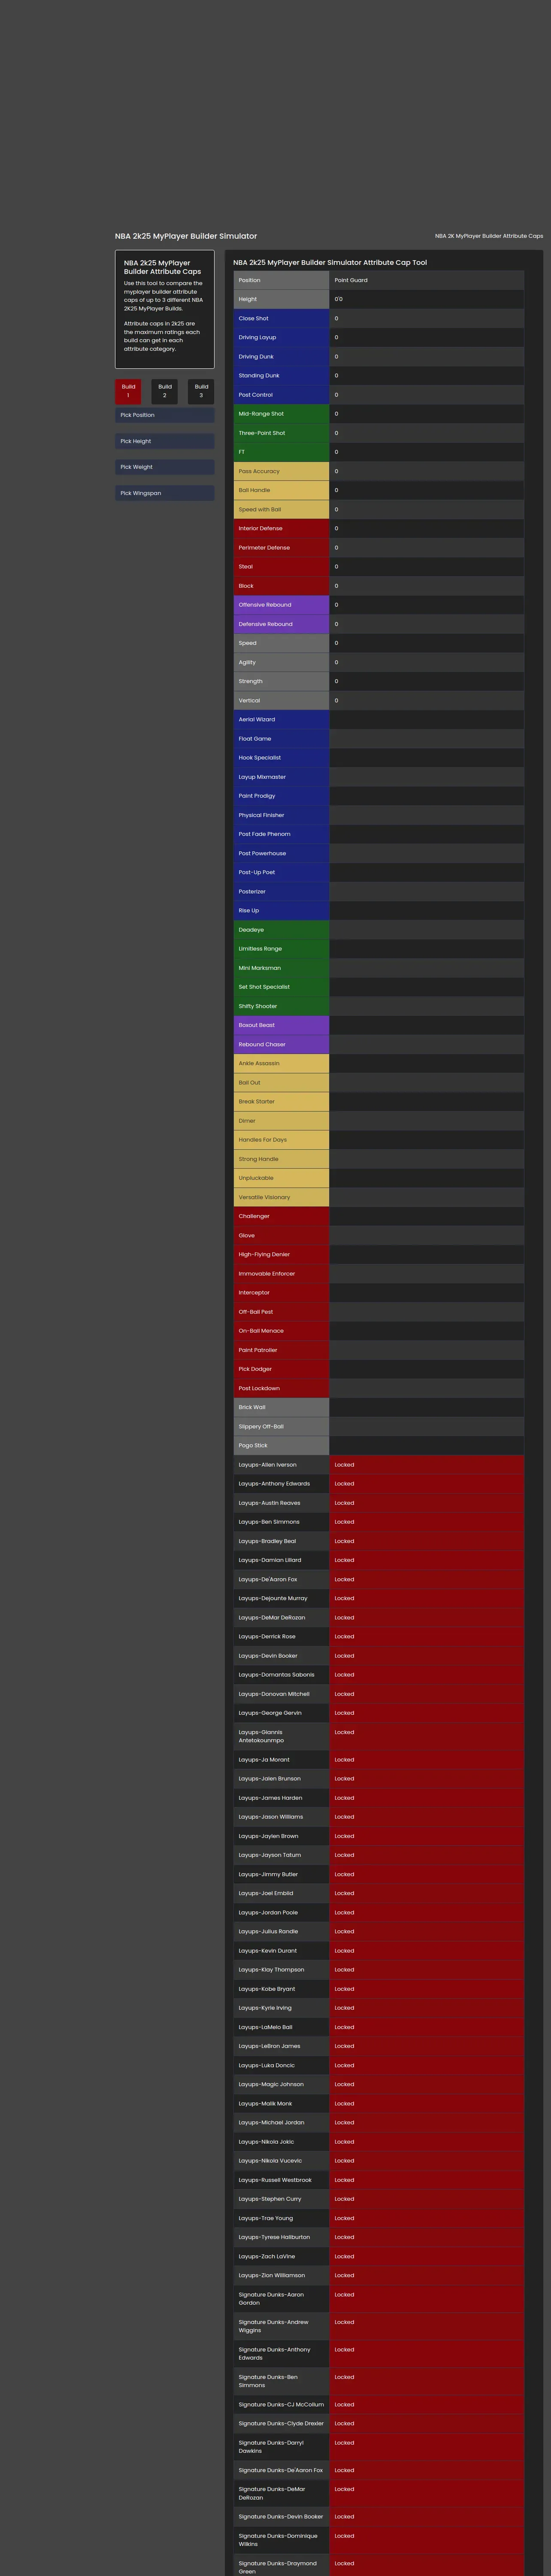Click the Dimer badge row
Image resolution: width=551 pixels, height=2576 pixels.
coord(379,1121)
